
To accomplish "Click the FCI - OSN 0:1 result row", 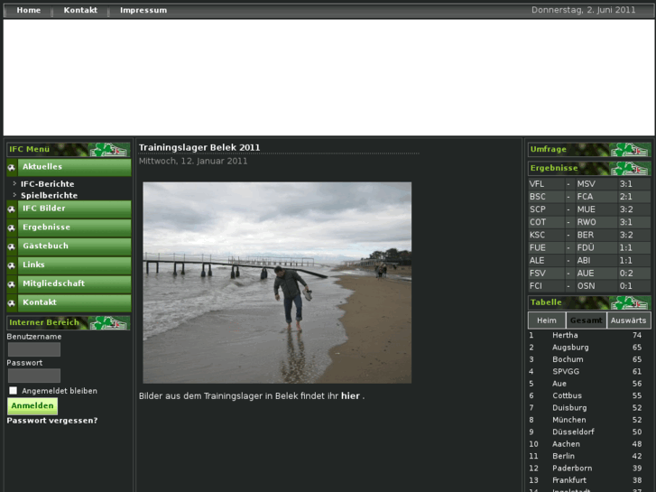I will [589, 286].
